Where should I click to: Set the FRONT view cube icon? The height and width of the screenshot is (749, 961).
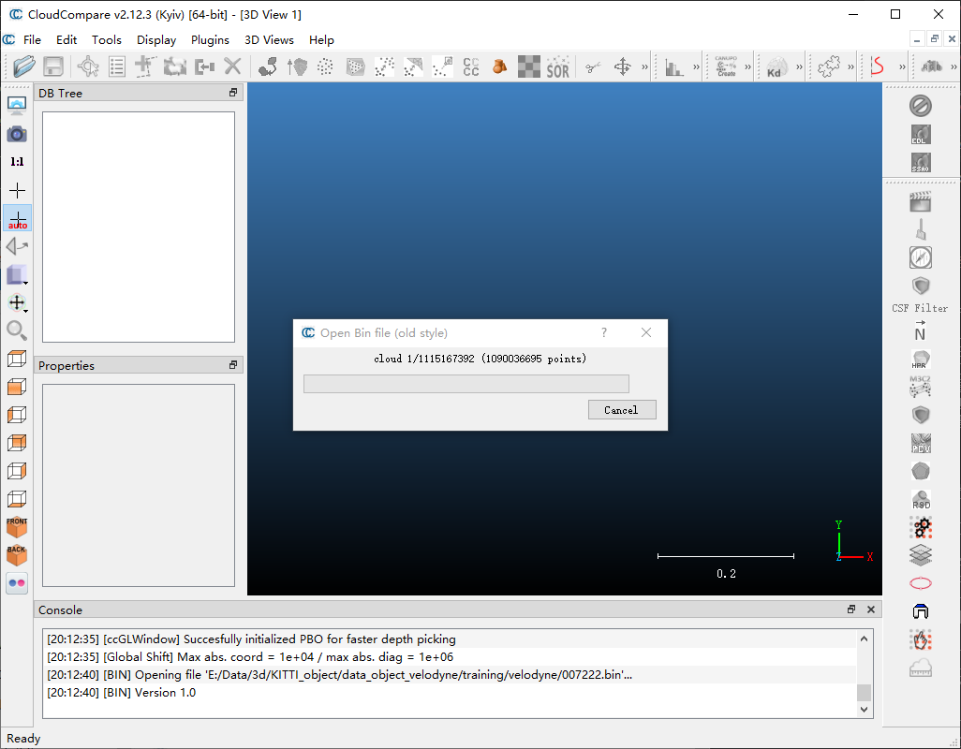coord(17,527)
